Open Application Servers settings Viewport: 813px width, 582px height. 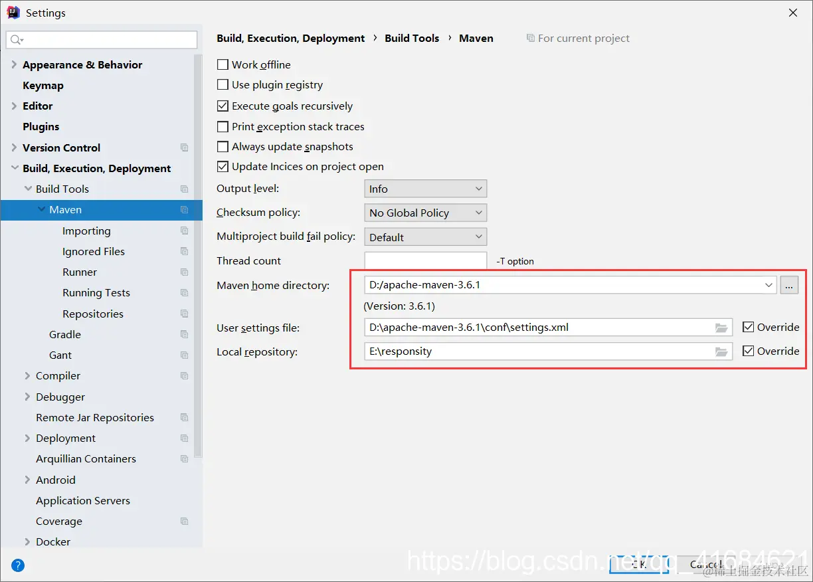[x=83, y=500]
